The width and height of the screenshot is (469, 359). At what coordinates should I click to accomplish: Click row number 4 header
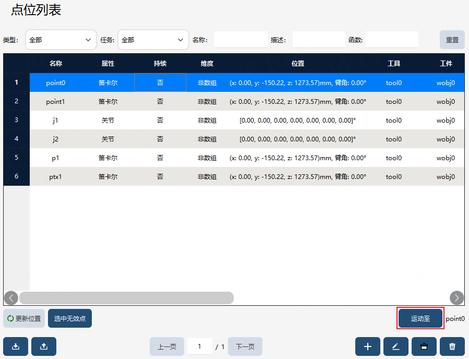tap(17, 139)
